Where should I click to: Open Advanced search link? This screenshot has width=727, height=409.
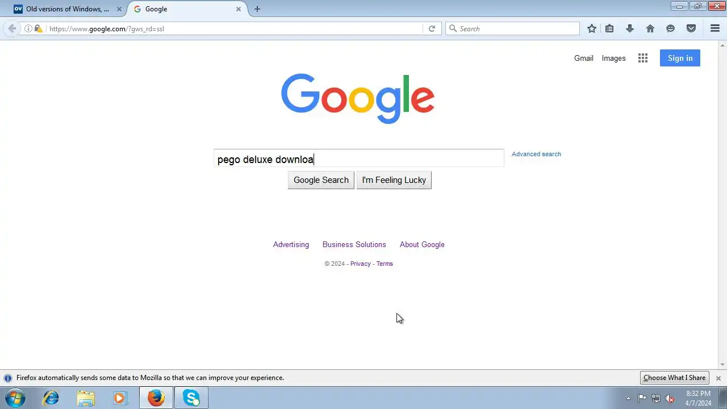pyautogui.click(x=536, y=154)
